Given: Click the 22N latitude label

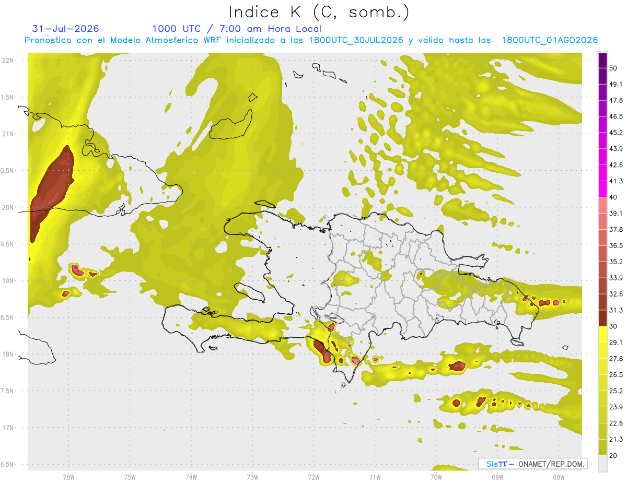Looking at the screenshot, I should coord(9,60).
